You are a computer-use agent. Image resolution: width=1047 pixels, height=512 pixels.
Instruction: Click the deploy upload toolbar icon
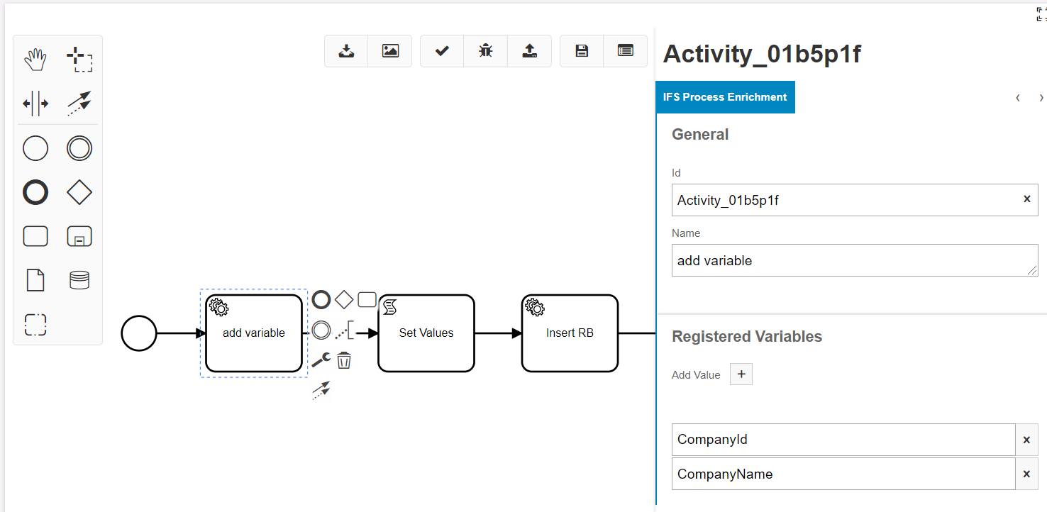click(x=530, y=50)
